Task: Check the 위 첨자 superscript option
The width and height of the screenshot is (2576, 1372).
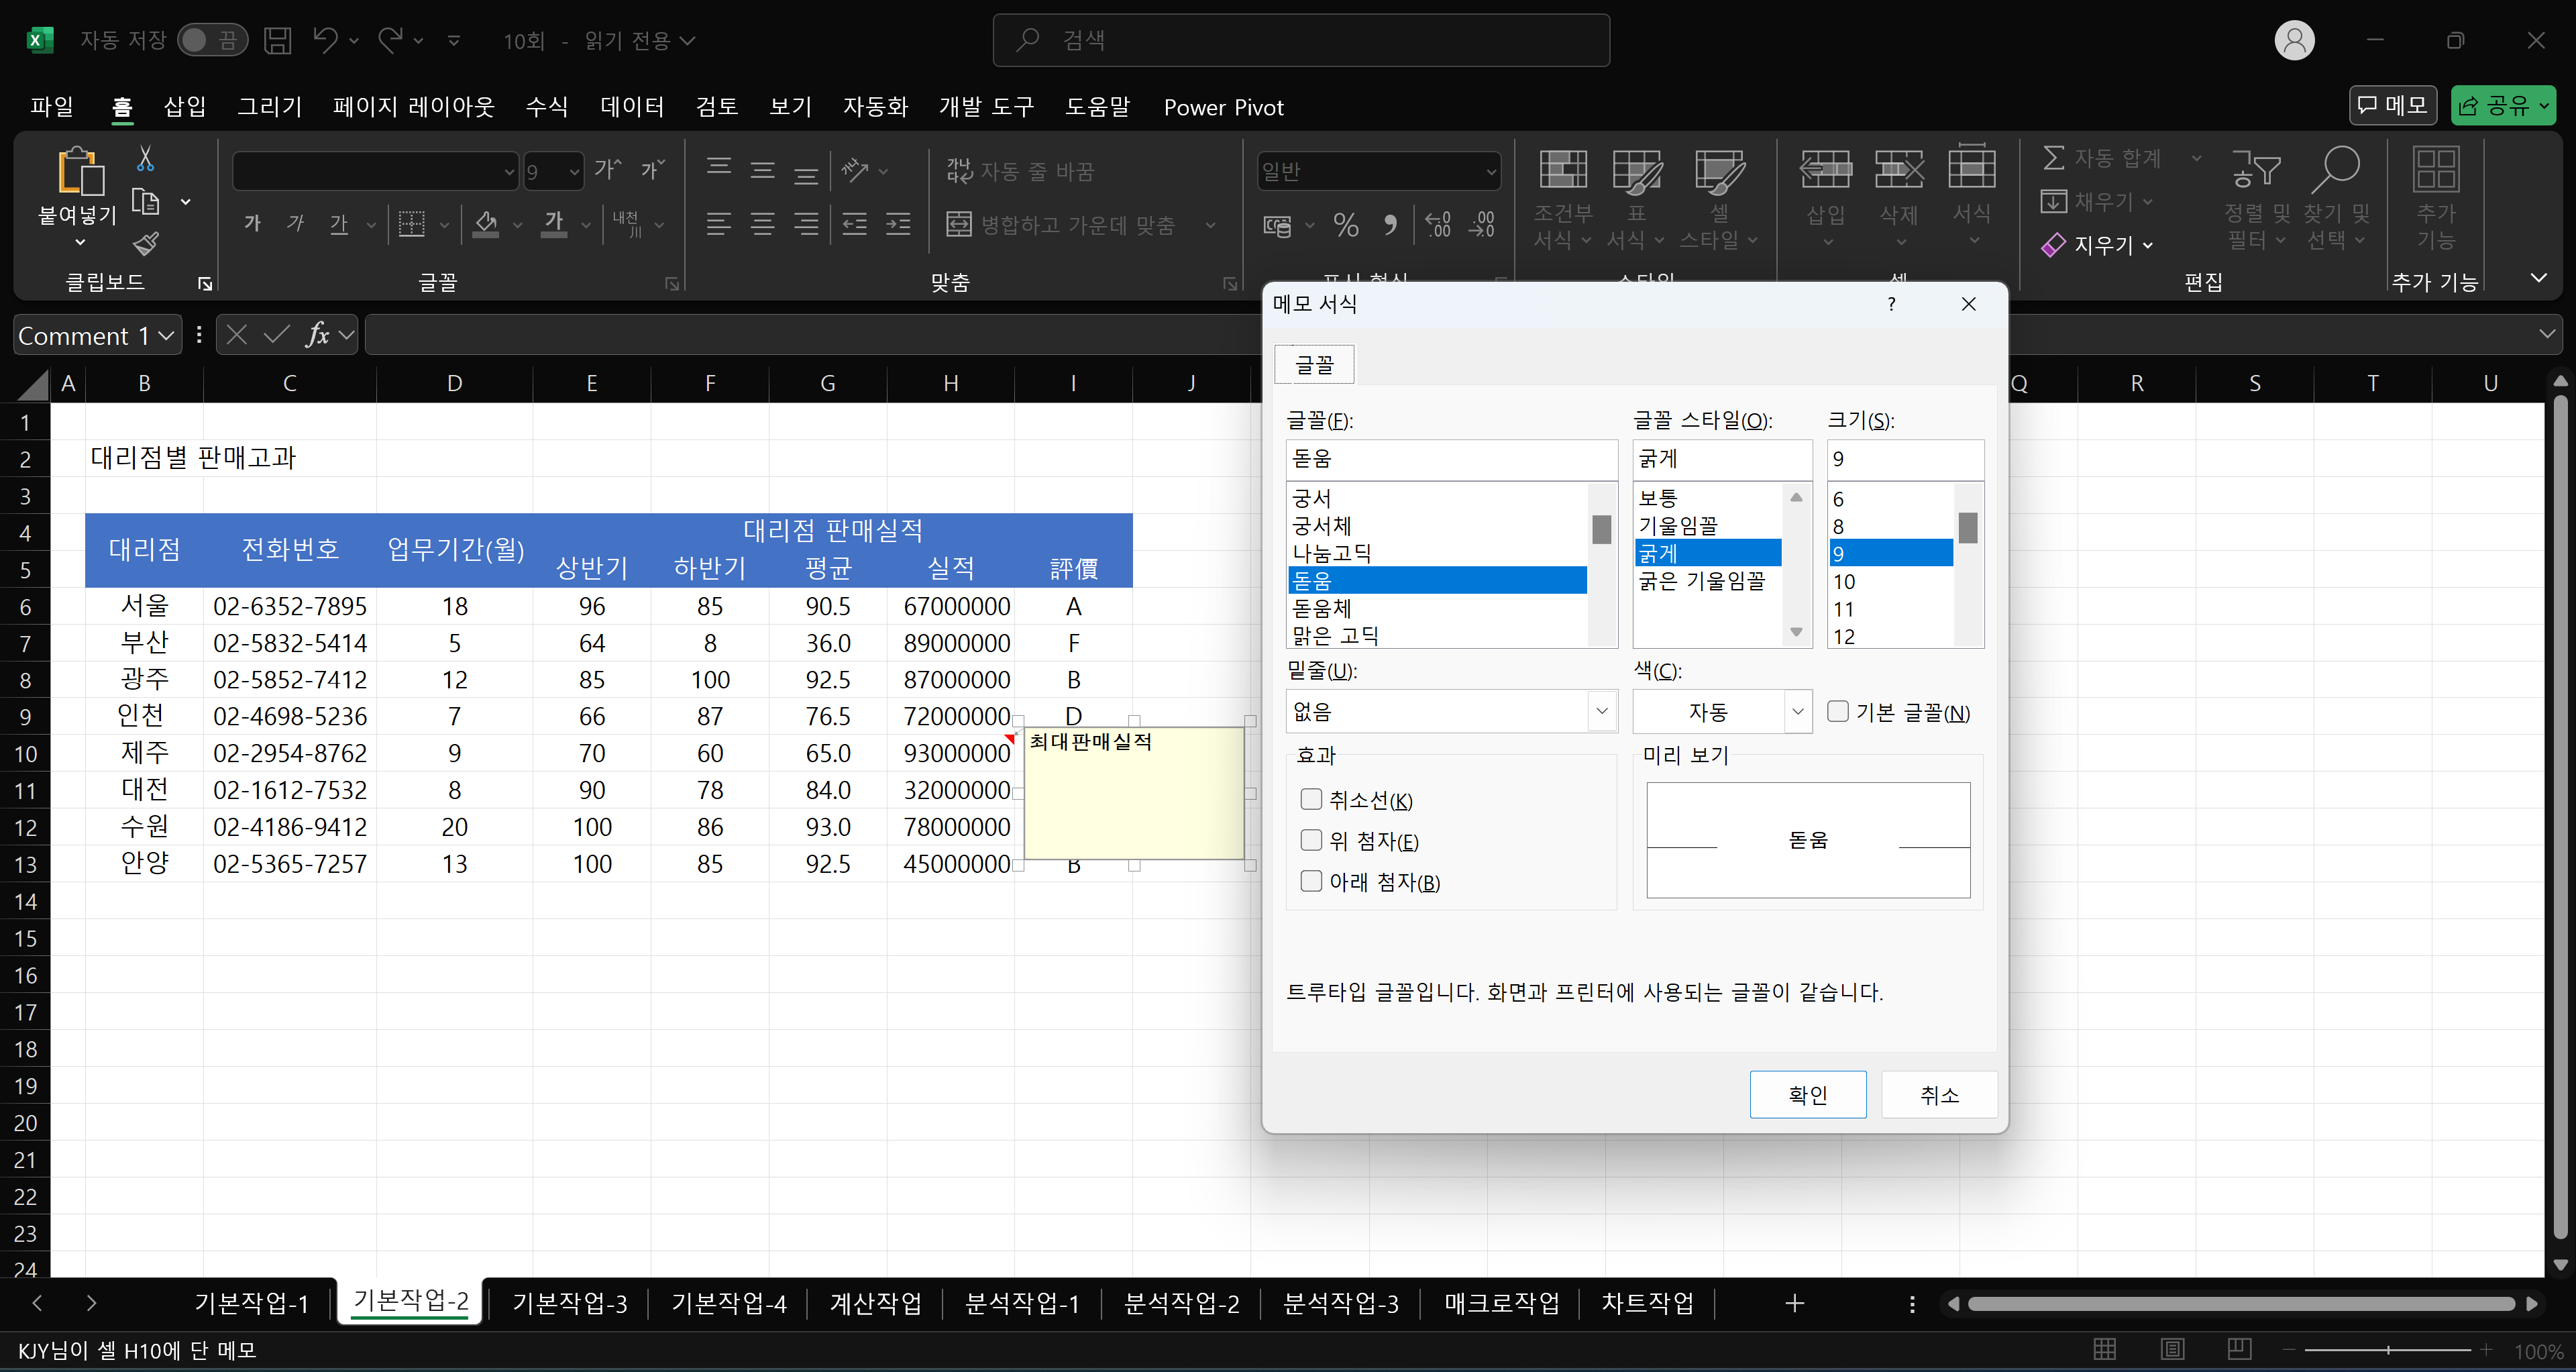Action: [1311, 840]
